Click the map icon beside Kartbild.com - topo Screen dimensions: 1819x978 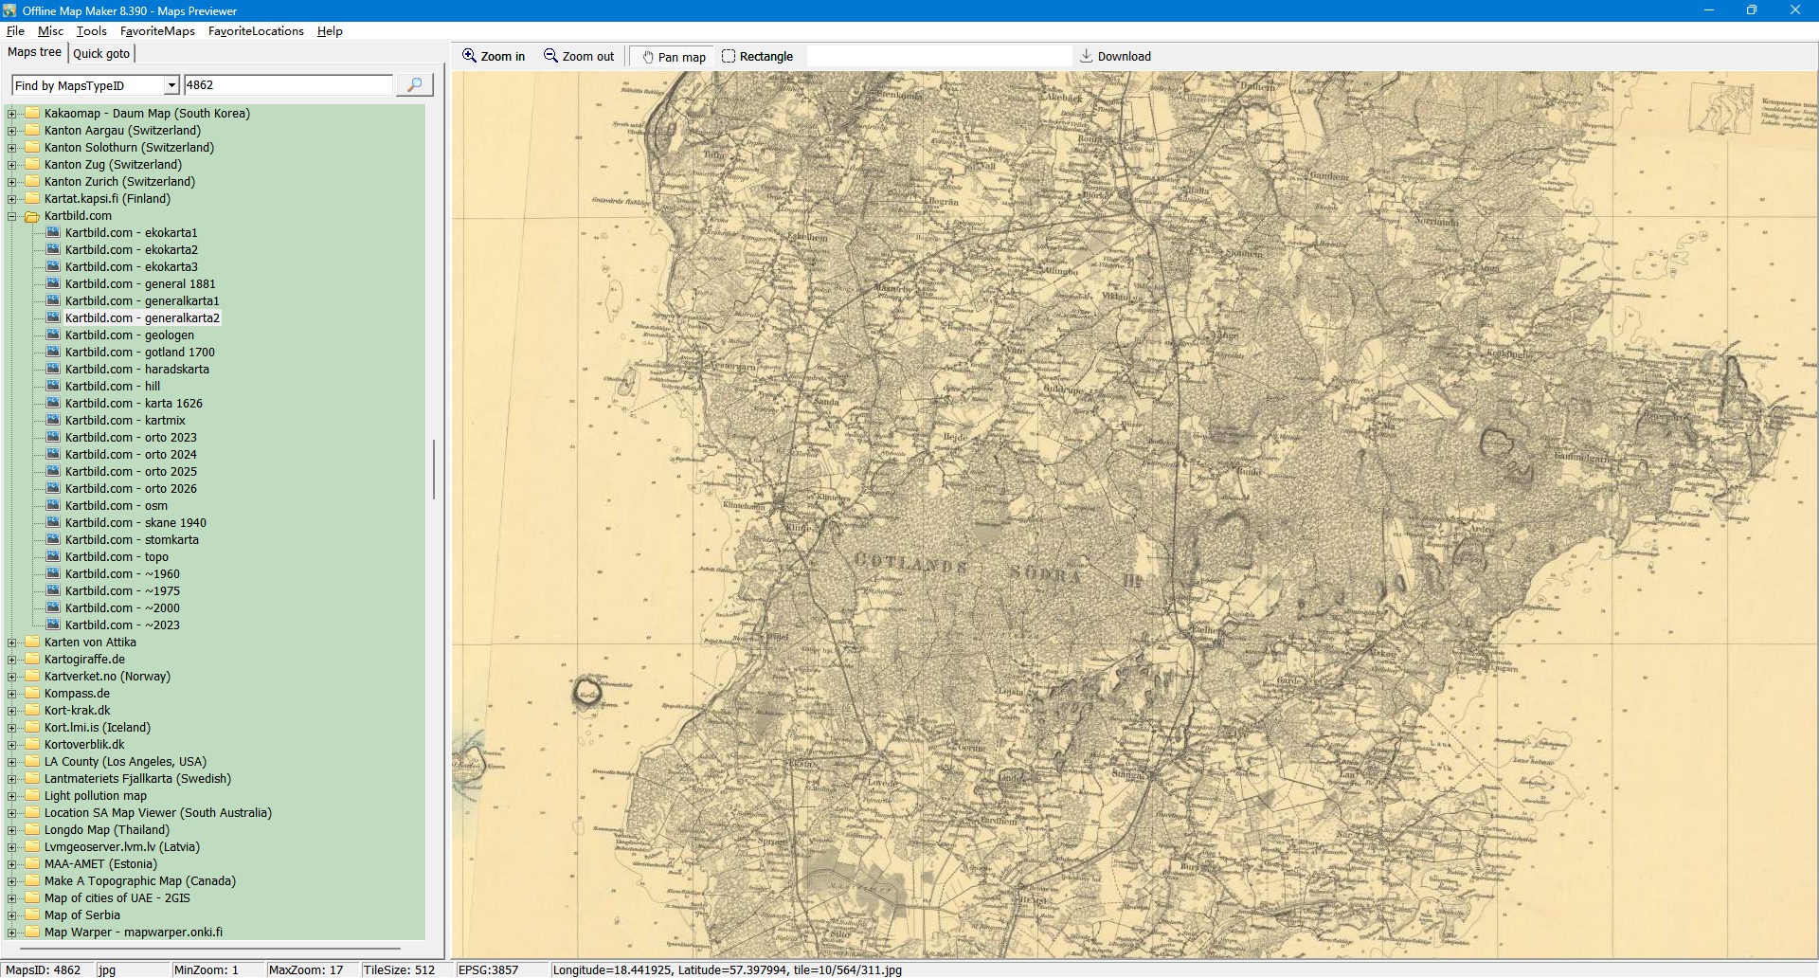pyautogui.click(x=53, y=556)
